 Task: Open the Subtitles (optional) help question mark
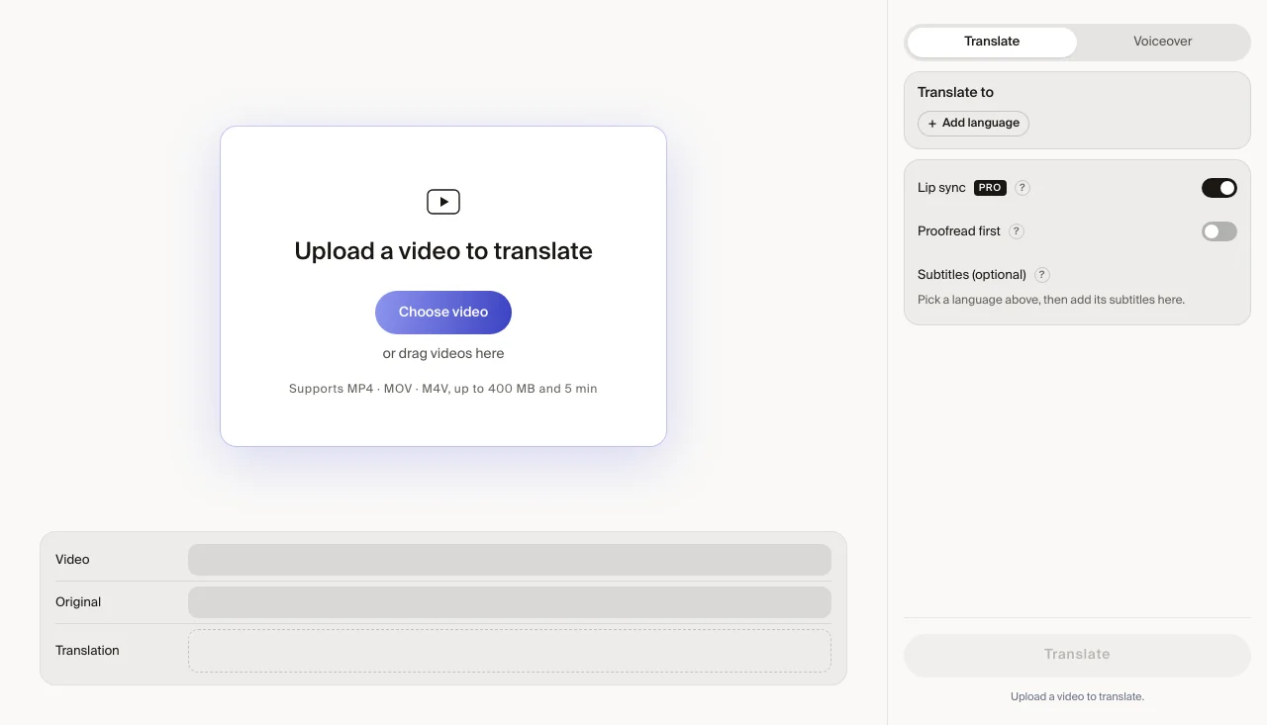(x=1042, y=275)
